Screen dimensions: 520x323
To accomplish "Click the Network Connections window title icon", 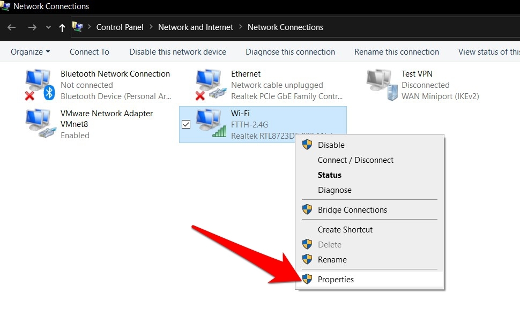I will (x=5, y=6).
